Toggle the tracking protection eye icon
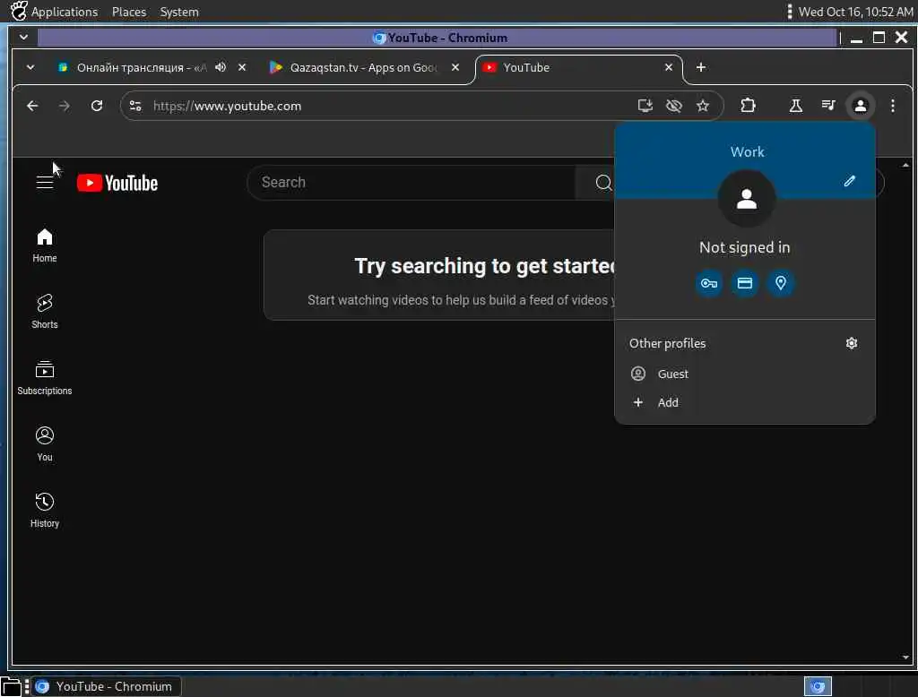Screen dimensions: 918x697 point(674,106)
